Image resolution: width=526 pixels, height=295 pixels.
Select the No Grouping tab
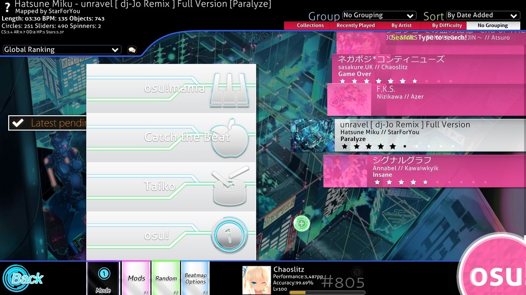[x=493, y=26]
